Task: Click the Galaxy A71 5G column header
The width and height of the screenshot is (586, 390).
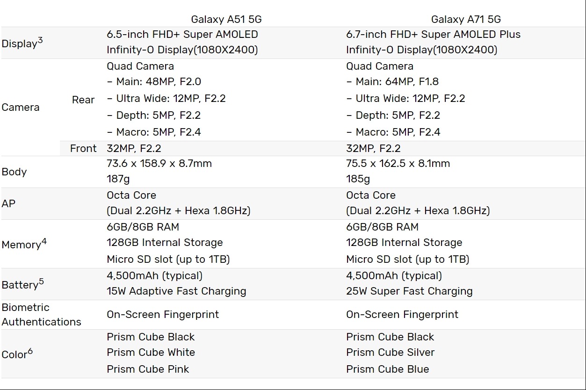Action: 466,19
